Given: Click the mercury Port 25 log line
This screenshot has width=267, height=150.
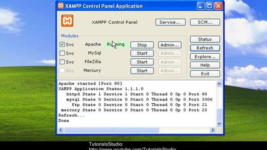Looking at the screenshot, I should pos(134,110).
